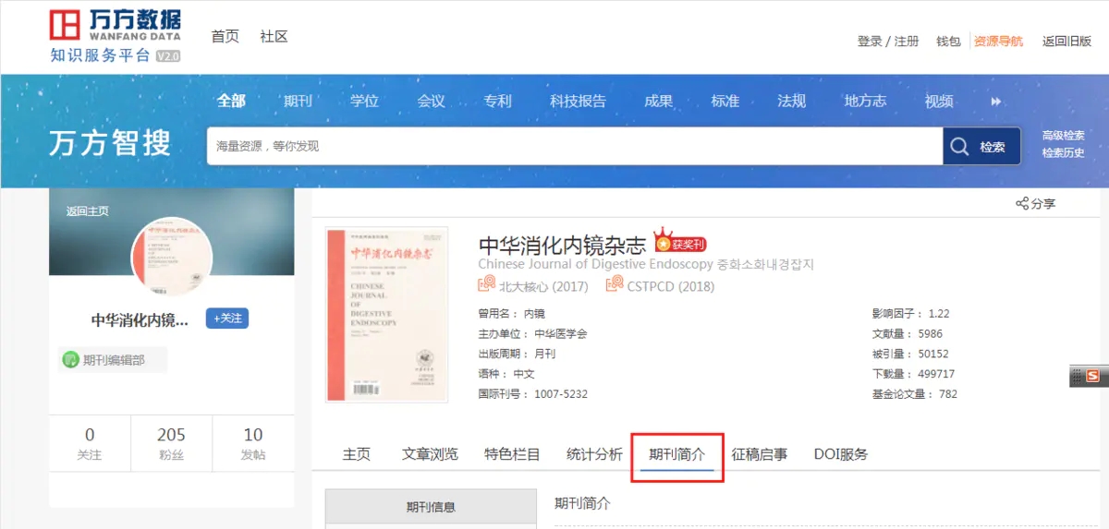Click the V2.0 version badge

(x=167, y=55)
